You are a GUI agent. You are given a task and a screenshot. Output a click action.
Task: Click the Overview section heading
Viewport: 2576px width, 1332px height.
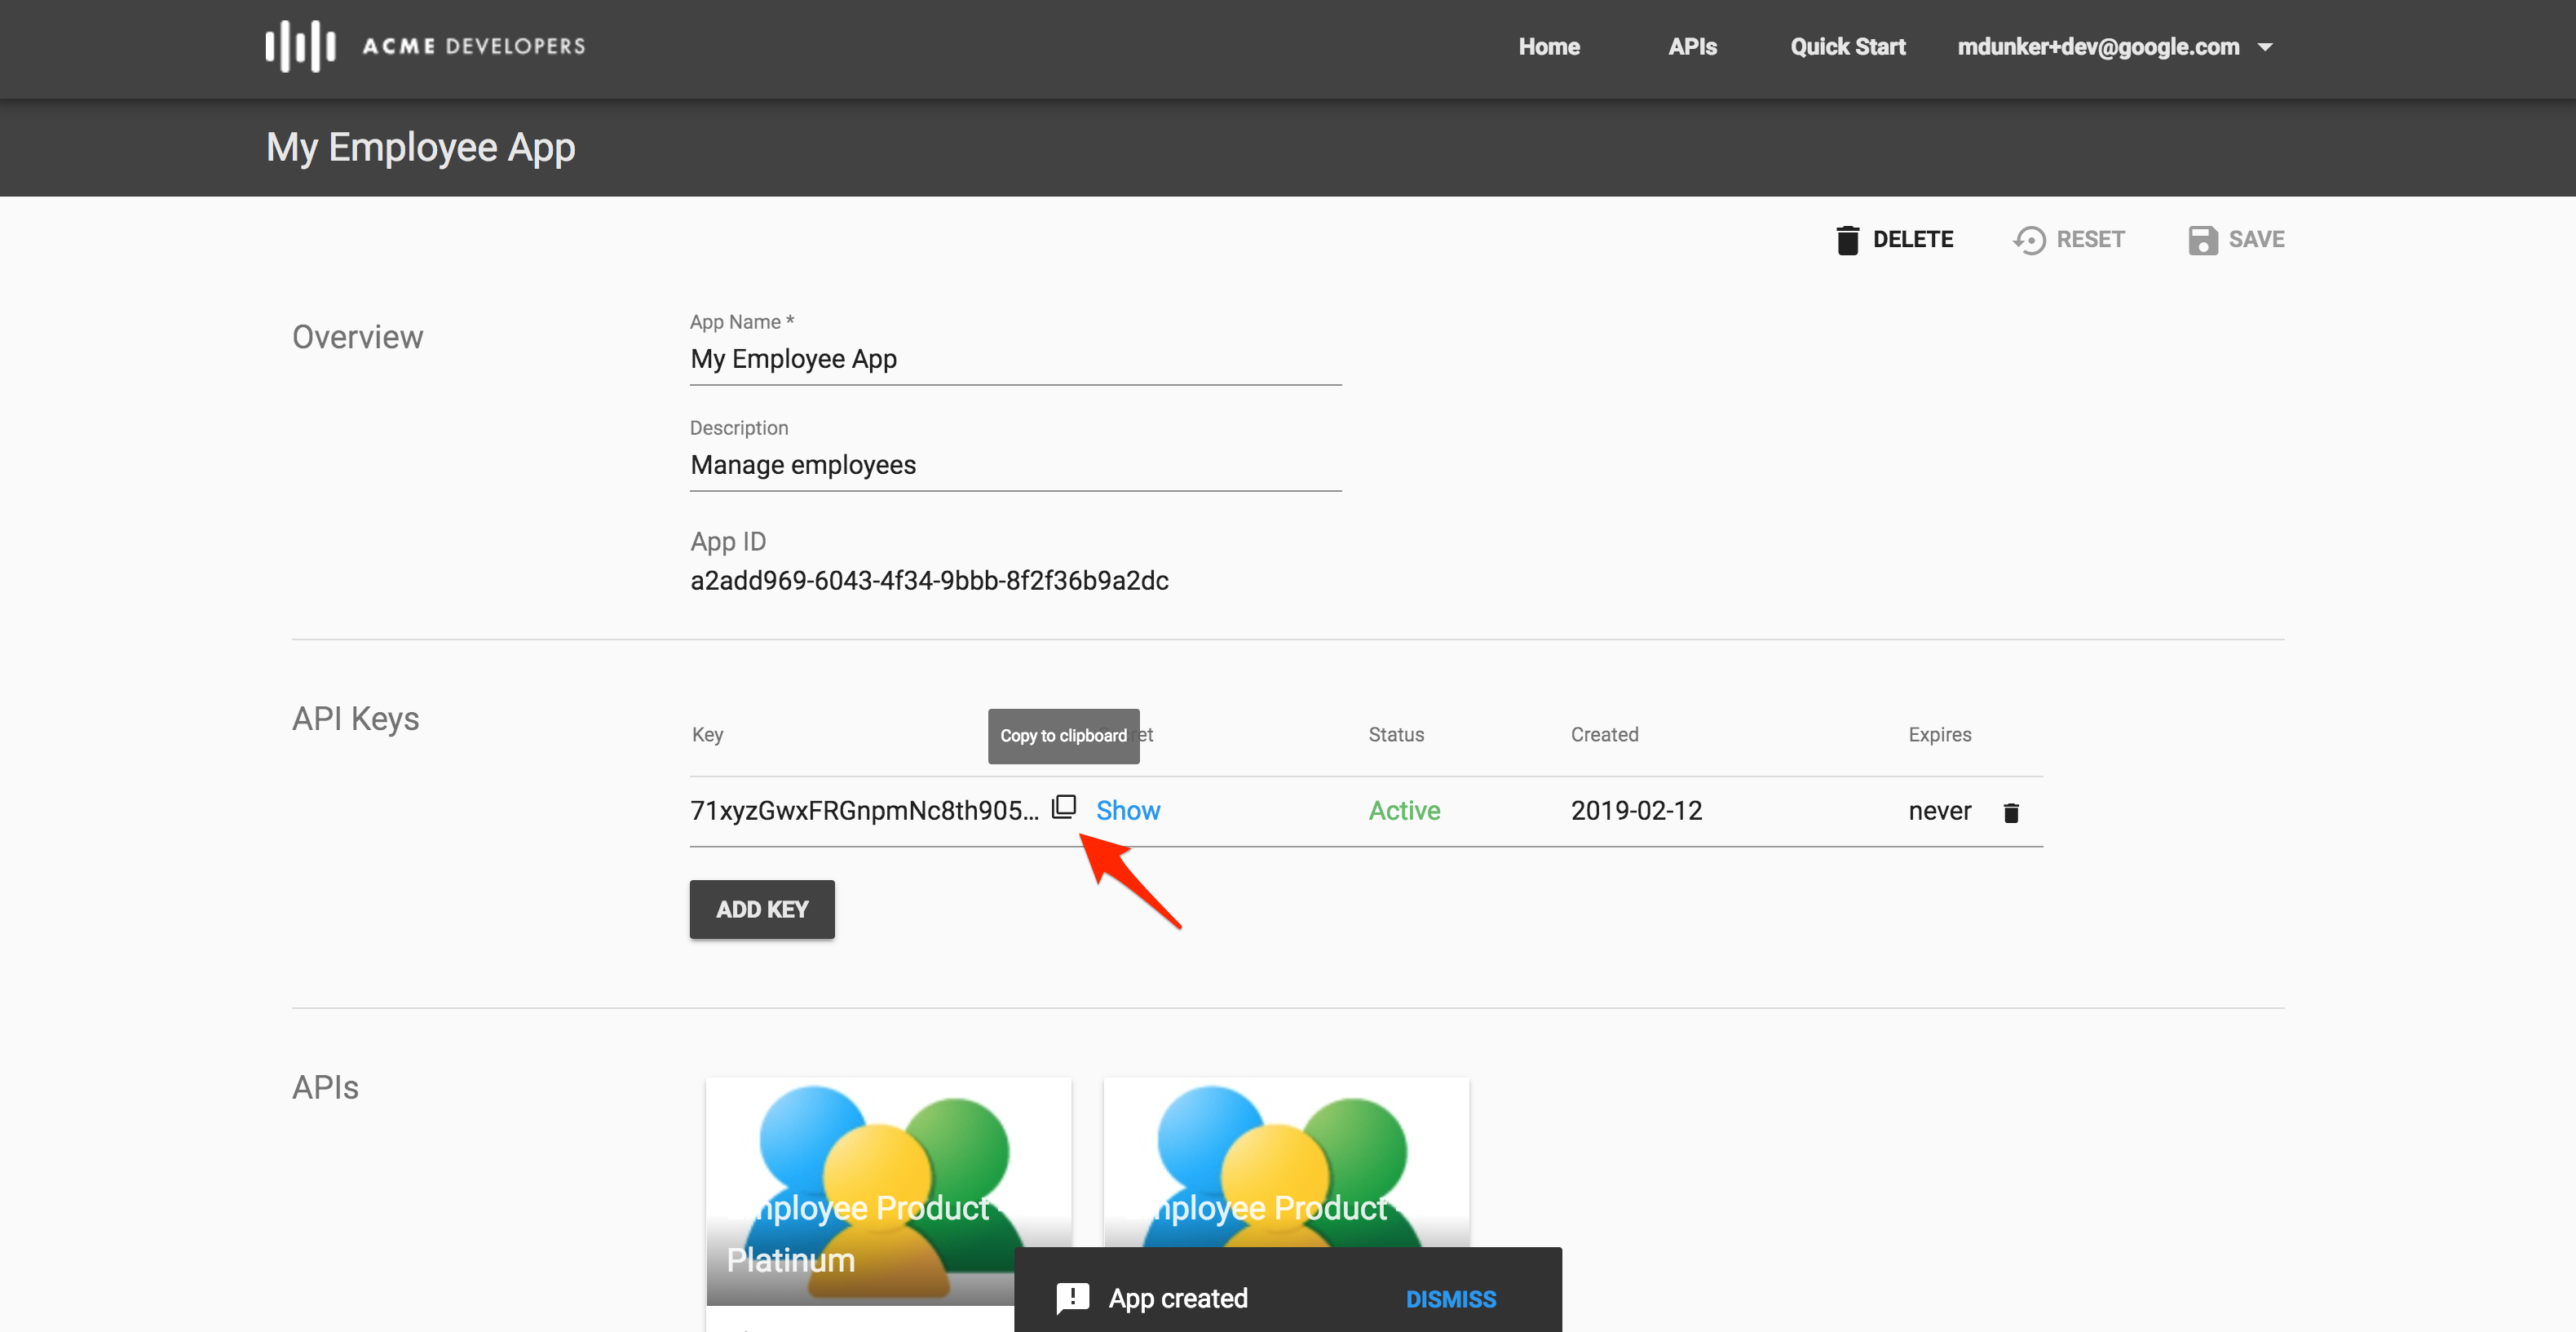pyautogui.click(x=357, y=337)
